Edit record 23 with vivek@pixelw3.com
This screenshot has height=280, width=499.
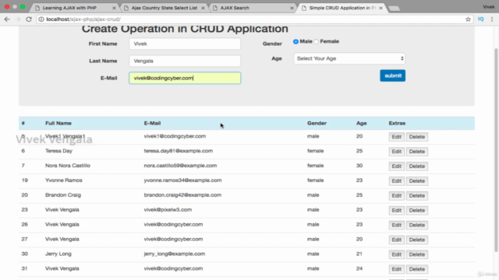pyautogui.click(x=397, y=211)
